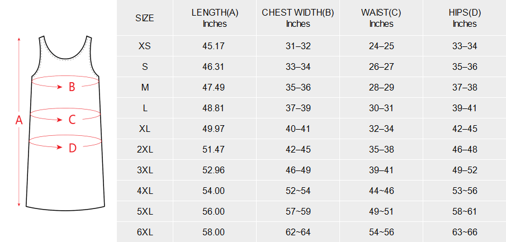Click the red letter D hips marker

(73, 148)
